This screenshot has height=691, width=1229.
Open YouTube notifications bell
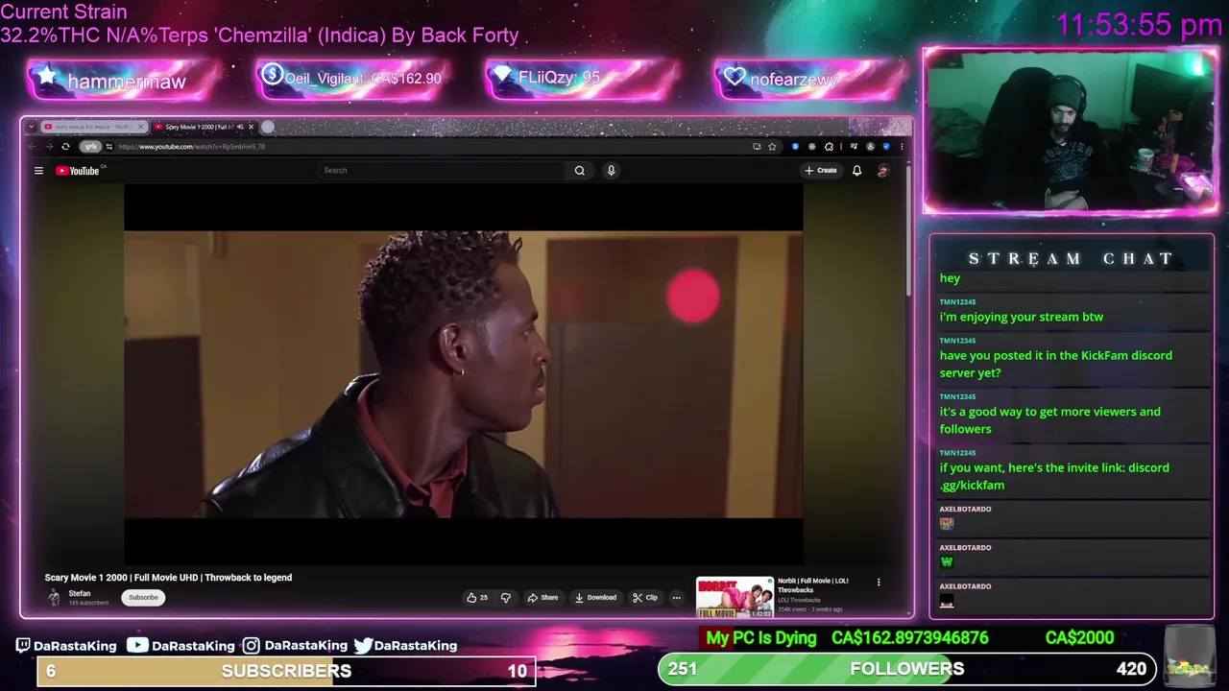pyautogui.click(x=856, y=171)
